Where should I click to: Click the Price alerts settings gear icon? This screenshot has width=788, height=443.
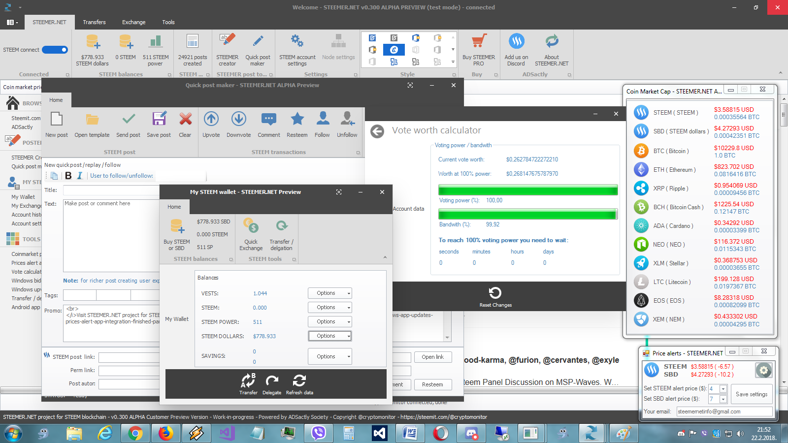(764, 370)
